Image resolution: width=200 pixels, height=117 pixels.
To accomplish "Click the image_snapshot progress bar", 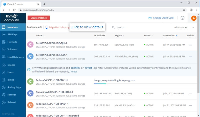I will [x=145, y=84].
